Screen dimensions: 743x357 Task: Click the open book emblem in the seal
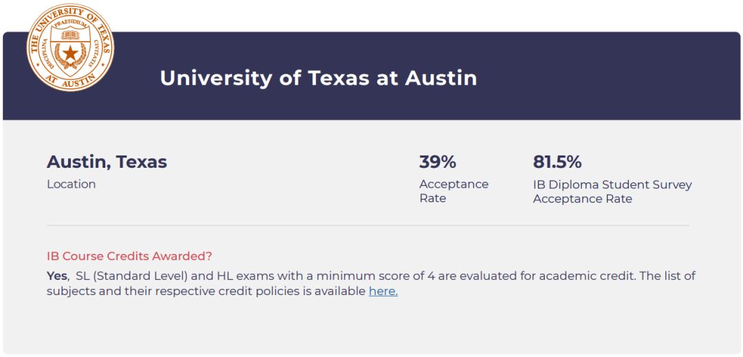70,34
